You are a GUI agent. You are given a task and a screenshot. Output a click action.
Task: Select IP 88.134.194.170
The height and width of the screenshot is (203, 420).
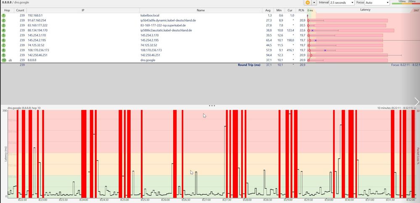pyautogui.click(x=38, y=30)
